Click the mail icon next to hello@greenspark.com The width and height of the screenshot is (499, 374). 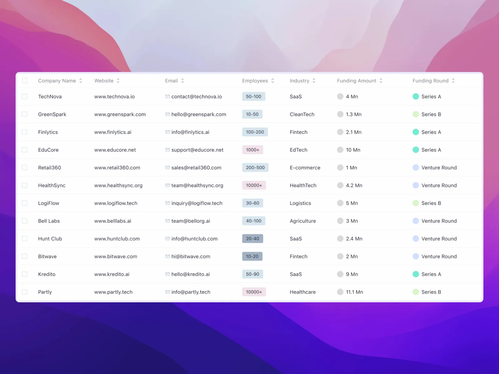coord(167,114)
